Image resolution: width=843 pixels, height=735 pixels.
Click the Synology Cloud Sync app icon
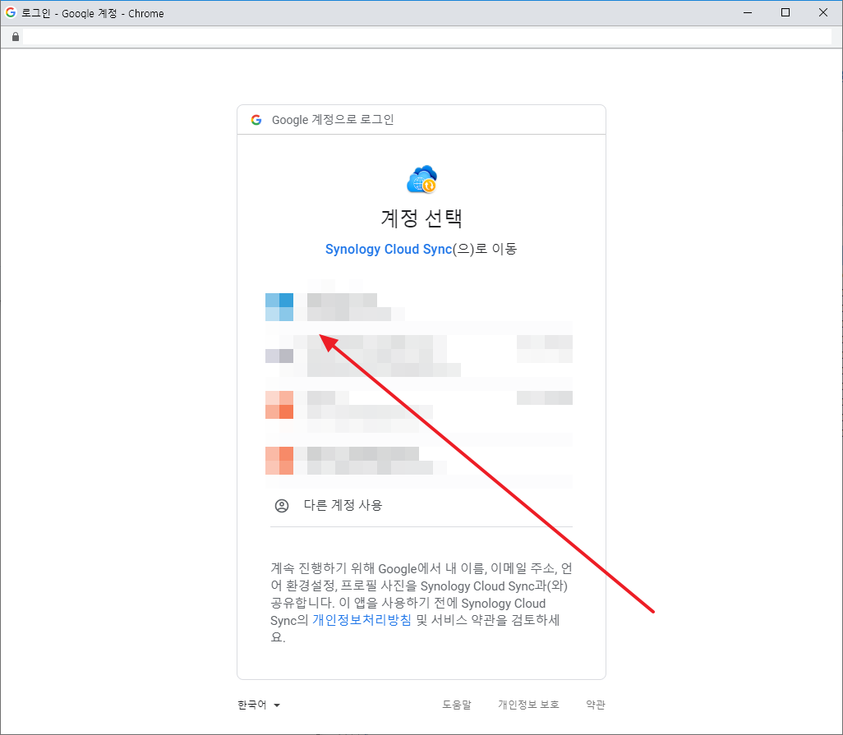point(422,180)
